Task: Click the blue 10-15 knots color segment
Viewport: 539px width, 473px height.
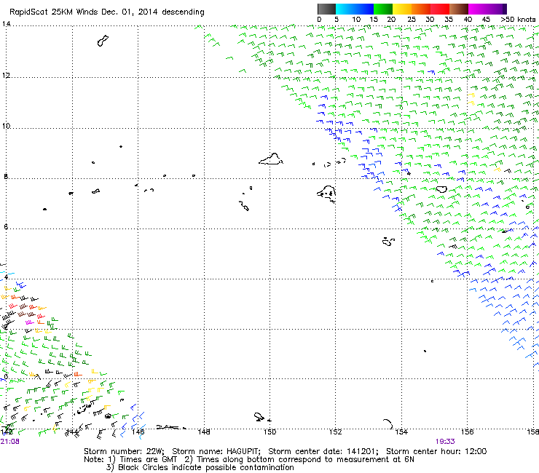Action: point(364,9)
